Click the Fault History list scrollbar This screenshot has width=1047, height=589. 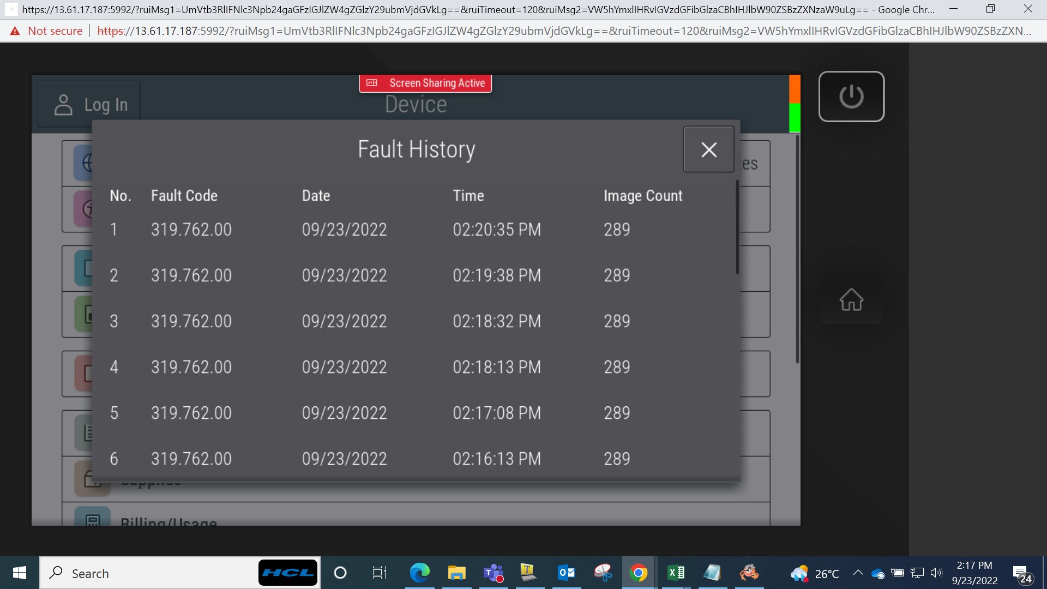pyautogui.click(x=737, y=227)
